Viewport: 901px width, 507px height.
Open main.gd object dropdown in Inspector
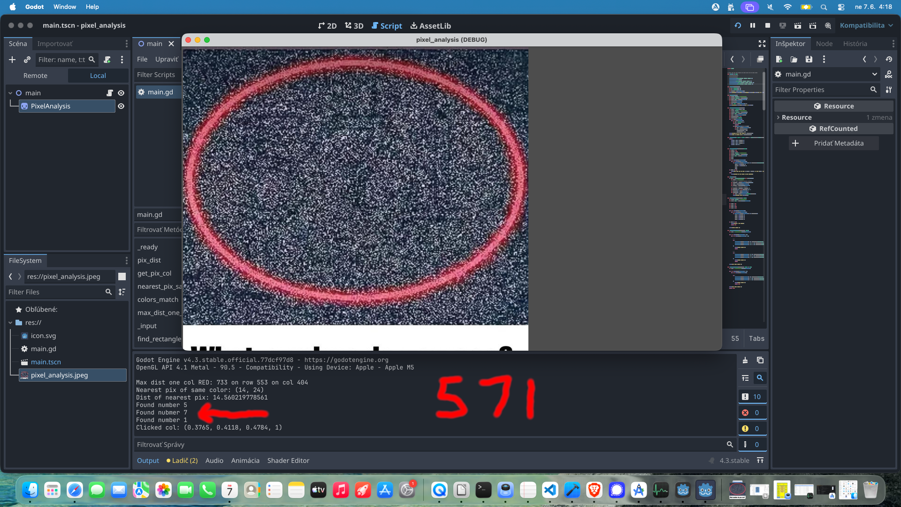click(826, 74)
